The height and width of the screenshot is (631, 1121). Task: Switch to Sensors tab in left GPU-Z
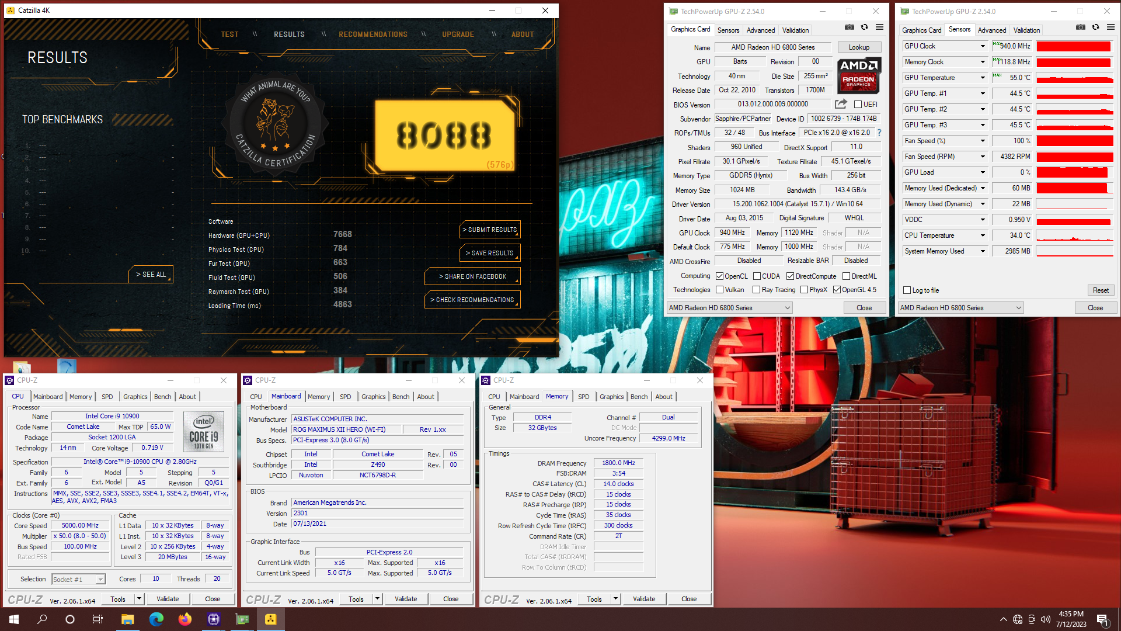pyautogui.click(x=728, y=30)
